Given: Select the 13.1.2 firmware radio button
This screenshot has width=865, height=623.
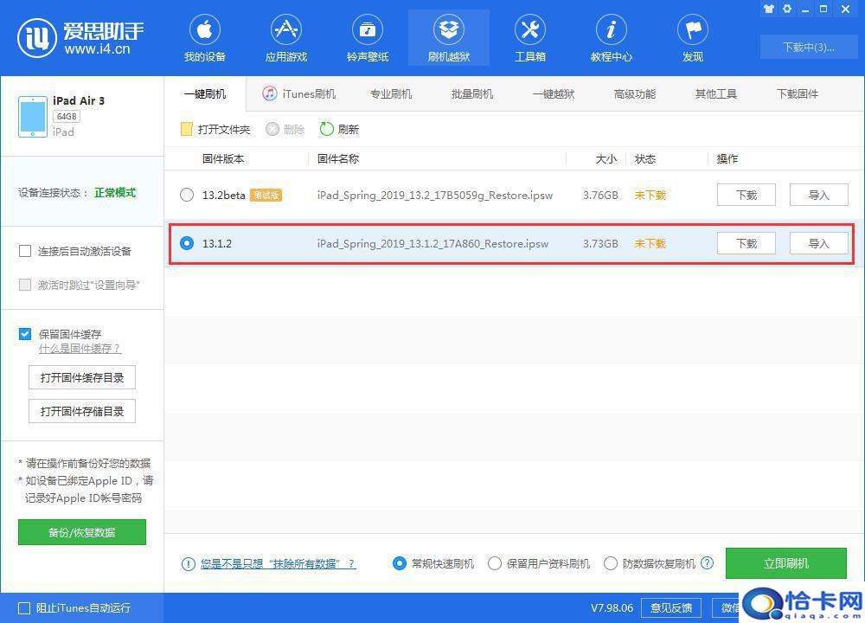Looking at the screenshot, I should point(187,243).
